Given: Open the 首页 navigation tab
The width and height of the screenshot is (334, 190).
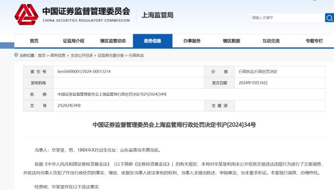Looking at the screenshot, I should pyautogui.click(x=34, y=41).
